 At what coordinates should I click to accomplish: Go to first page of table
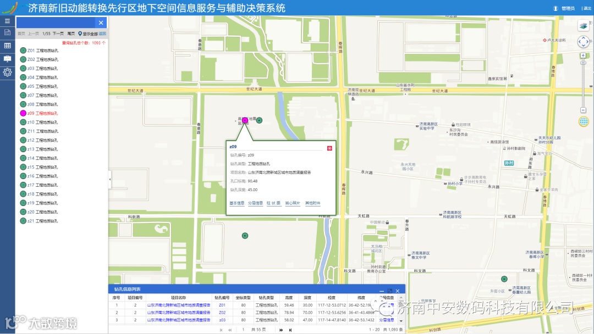tap(221, 330)
